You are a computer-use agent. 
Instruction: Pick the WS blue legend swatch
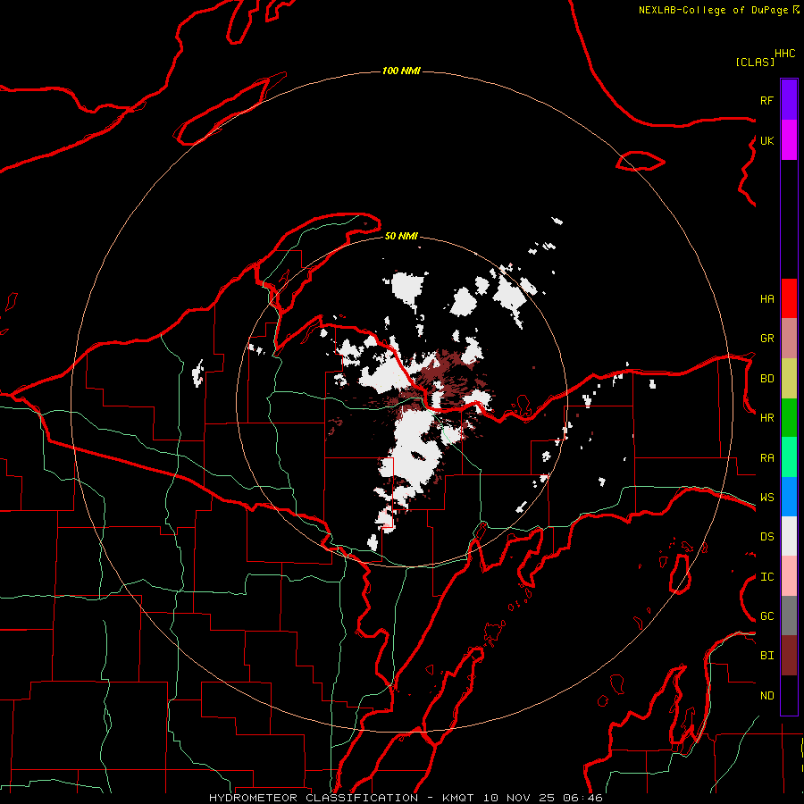[789, 497]
